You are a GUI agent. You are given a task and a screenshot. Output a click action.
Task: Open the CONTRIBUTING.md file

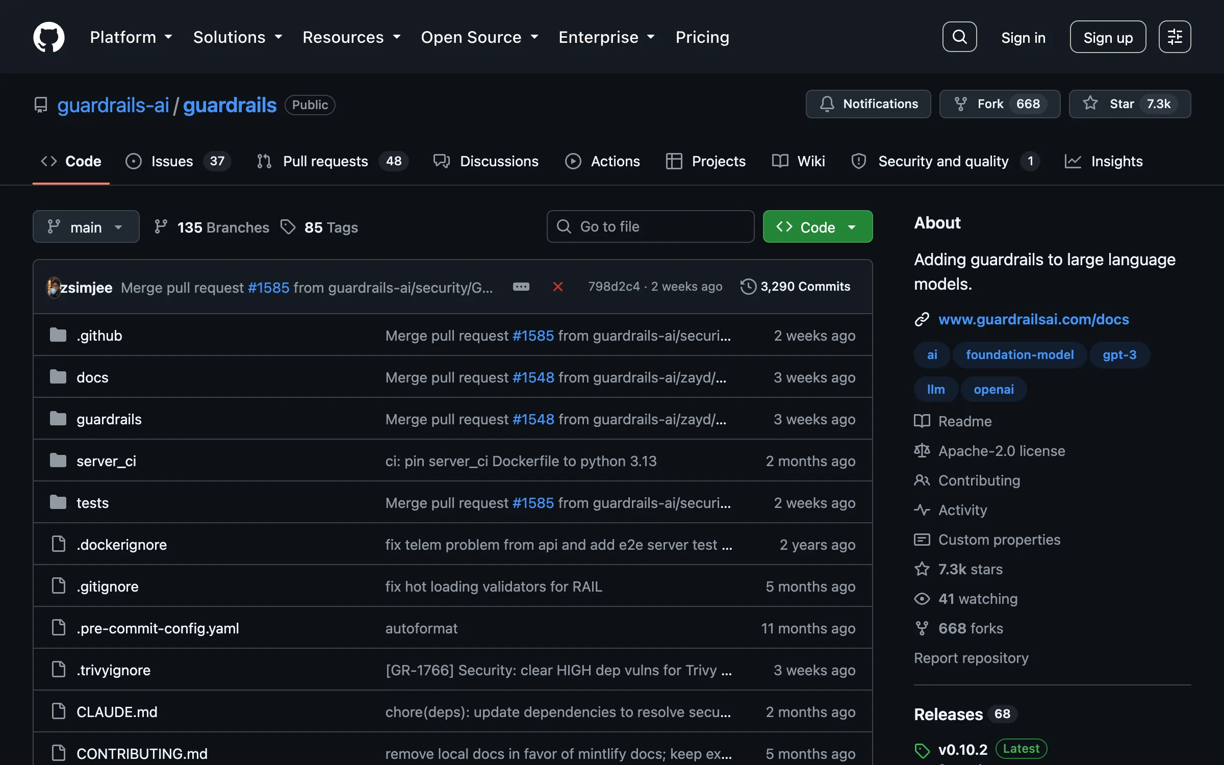click(142, 753)
